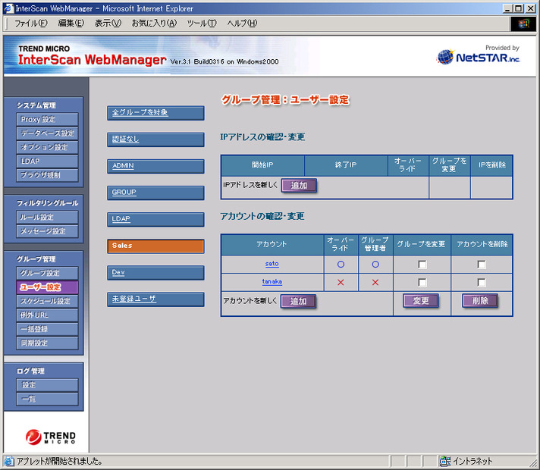Click the IE page icon in title bar
This screenshot has height=470, width=540.
click(x=8, y=8)
